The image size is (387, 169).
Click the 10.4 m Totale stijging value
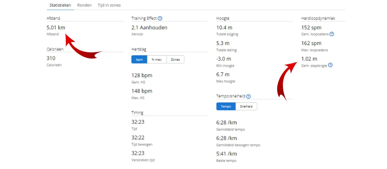coord(224,27)
